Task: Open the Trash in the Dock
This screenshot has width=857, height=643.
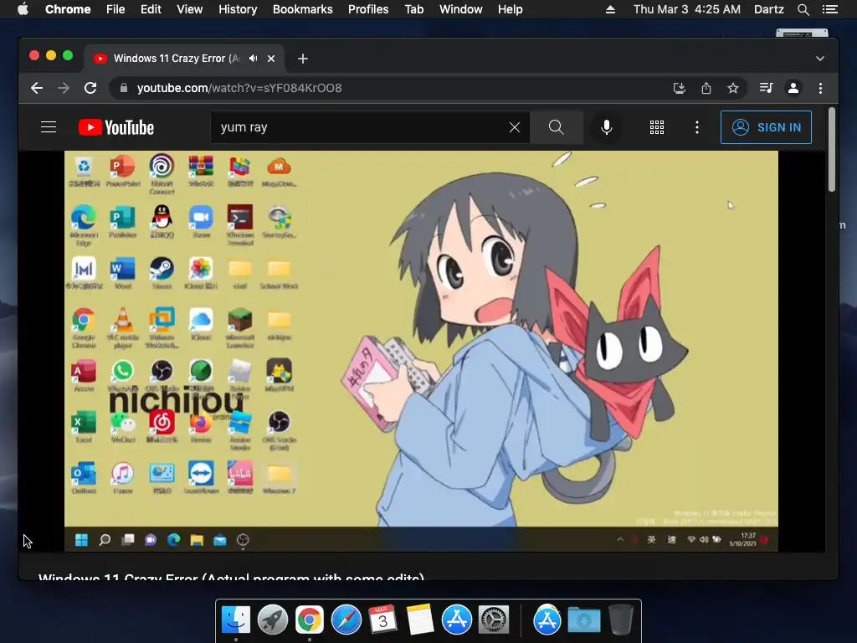Action: point(621,620)
